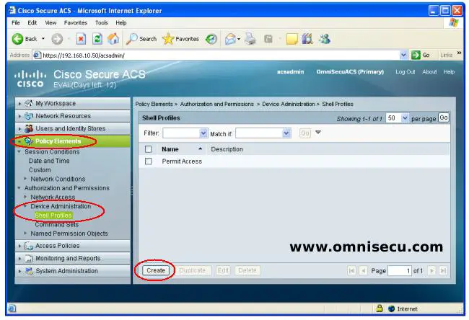Sort by the Name column header
The width and height of the screenshot is (469, 320).
pos(170,149)
